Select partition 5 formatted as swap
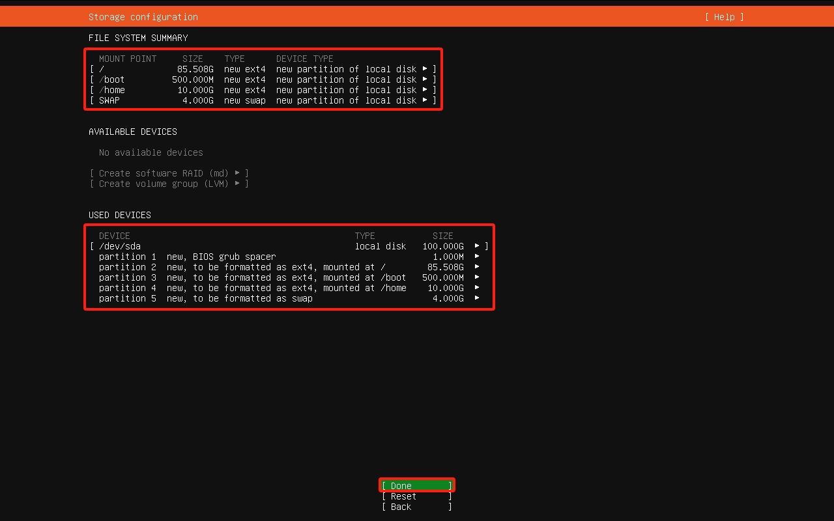Screen dimensions: 834x521 coord(289,298)
